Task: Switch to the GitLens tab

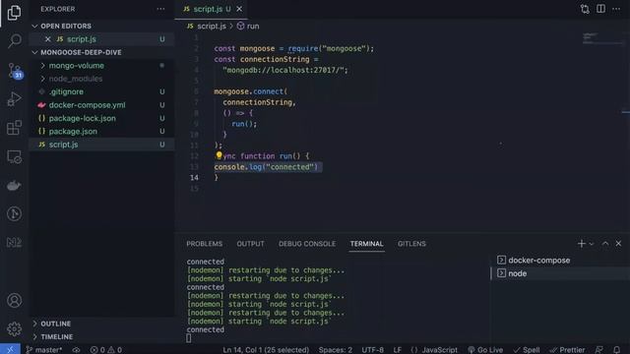Action: click(411, 244)
